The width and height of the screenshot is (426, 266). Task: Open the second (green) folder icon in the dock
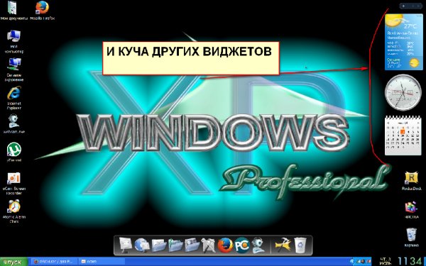click(x=175, y=245)
